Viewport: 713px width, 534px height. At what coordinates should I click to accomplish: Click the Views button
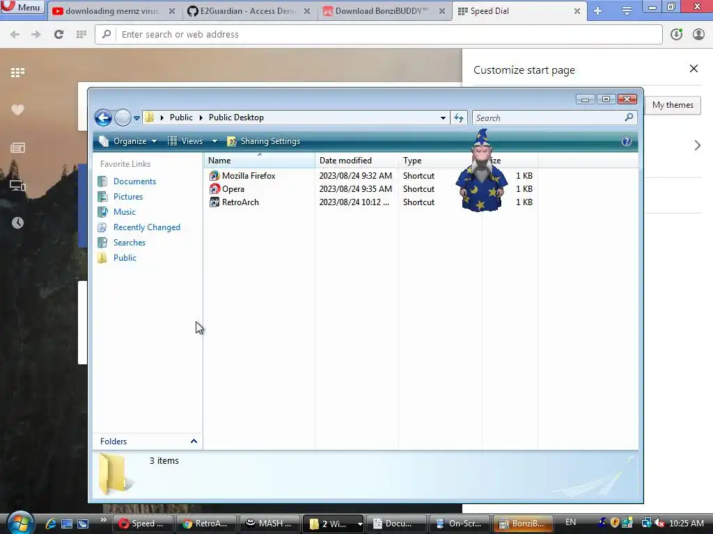[187, 141]
